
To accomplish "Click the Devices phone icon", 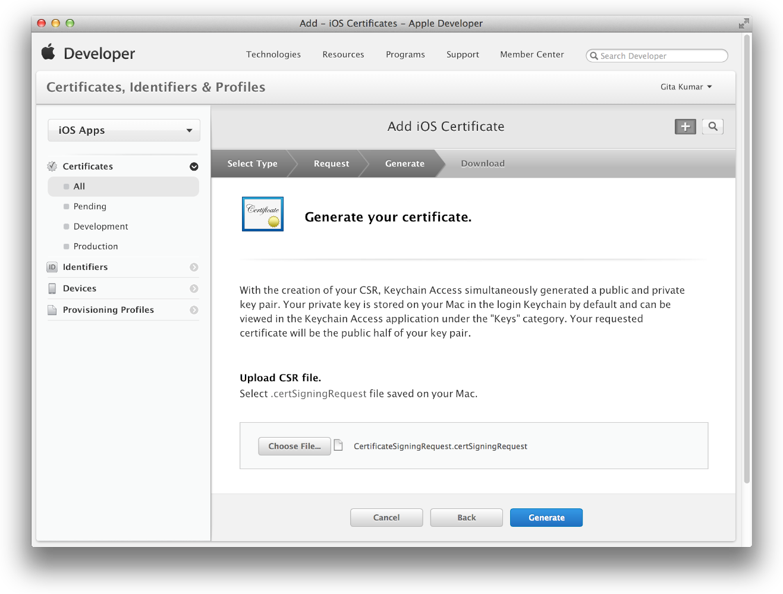I will [x=52, y=288].
